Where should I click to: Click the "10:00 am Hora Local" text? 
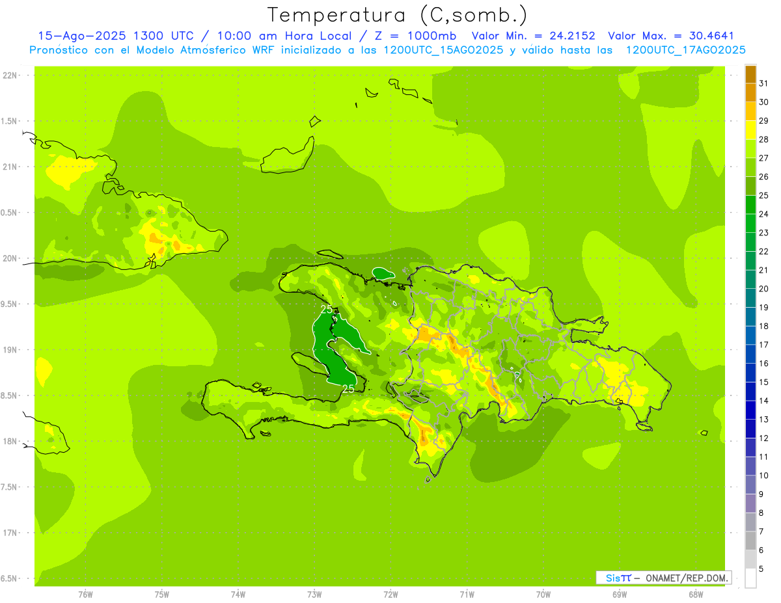pyautogui.click(x=284, y=36)
